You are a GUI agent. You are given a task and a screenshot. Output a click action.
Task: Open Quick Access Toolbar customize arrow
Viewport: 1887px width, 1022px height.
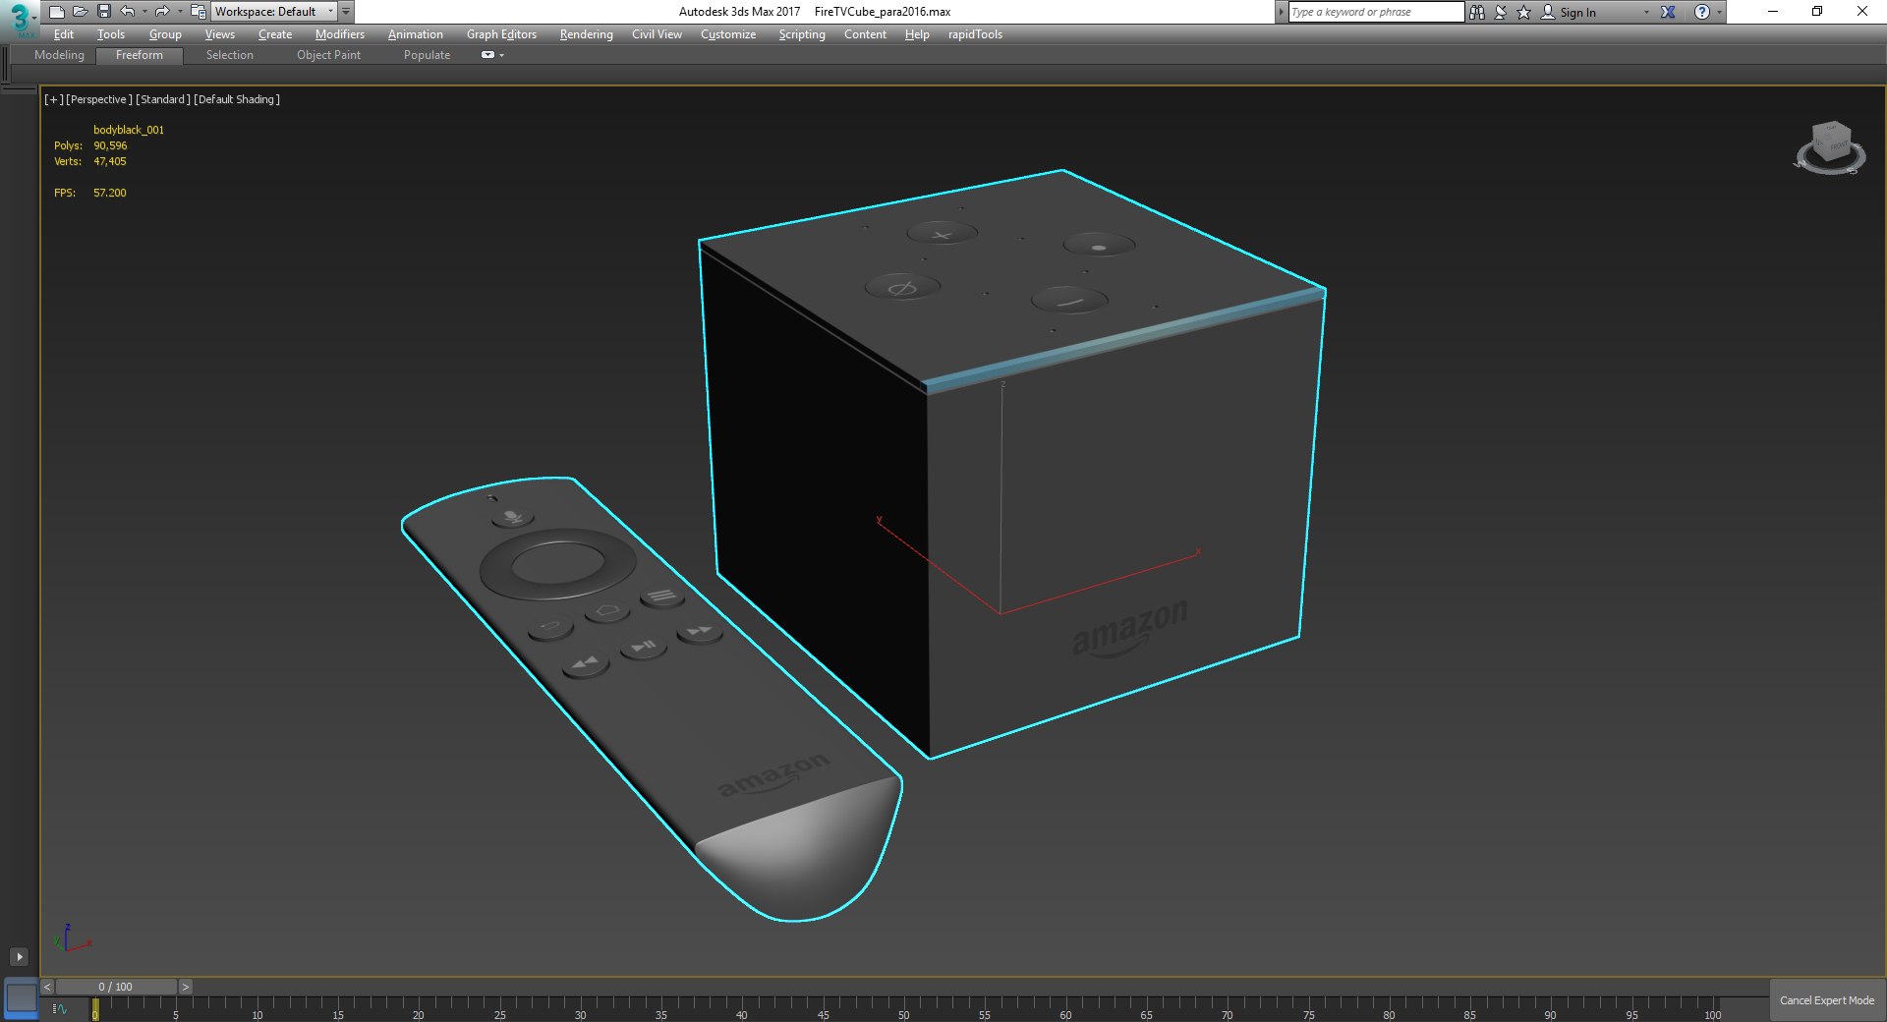pyautogui.click(x=346, y=12)
